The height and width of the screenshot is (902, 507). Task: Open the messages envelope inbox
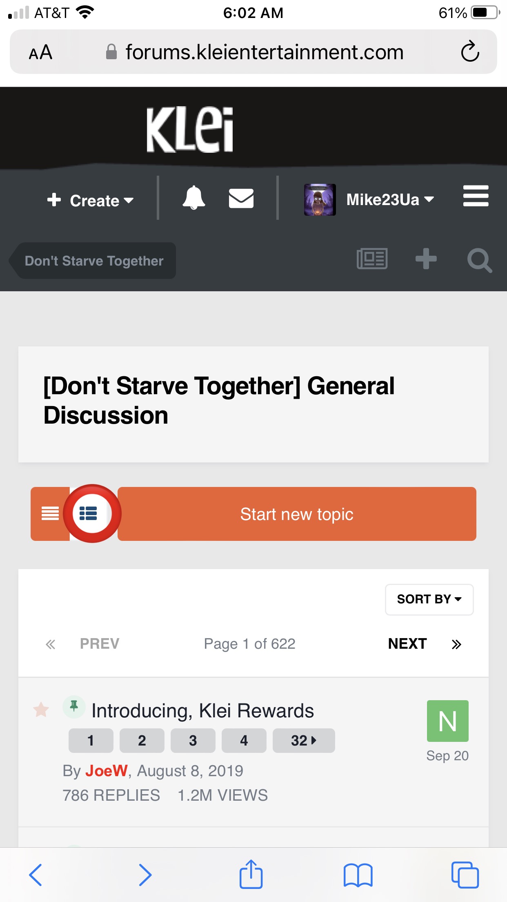coord(241,199)
